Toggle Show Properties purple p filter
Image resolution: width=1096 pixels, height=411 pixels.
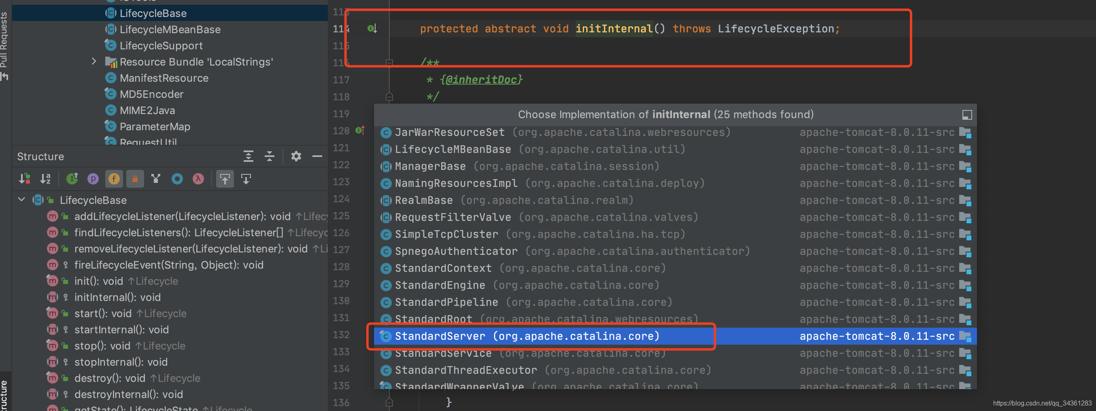(x=93, y=179)
